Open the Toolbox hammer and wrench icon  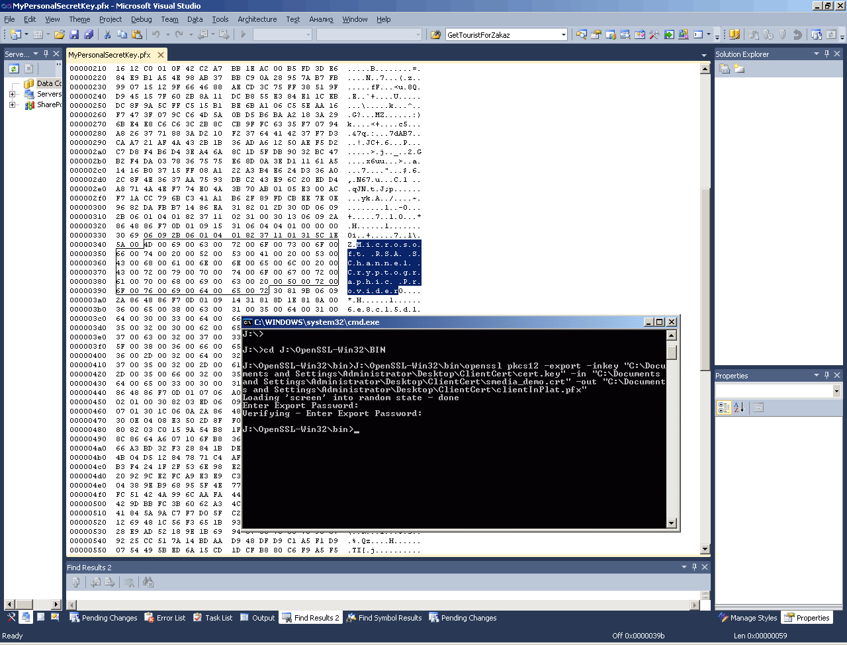pos(654,34)
